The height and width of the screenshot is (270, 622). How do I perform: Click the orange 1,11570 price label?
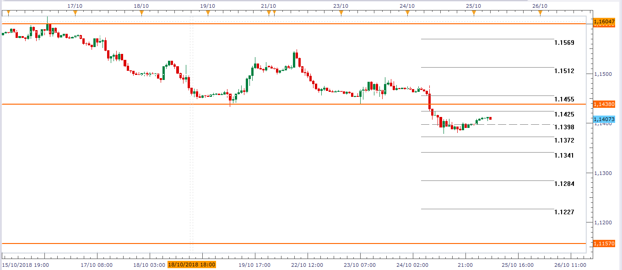coord(604,244)
